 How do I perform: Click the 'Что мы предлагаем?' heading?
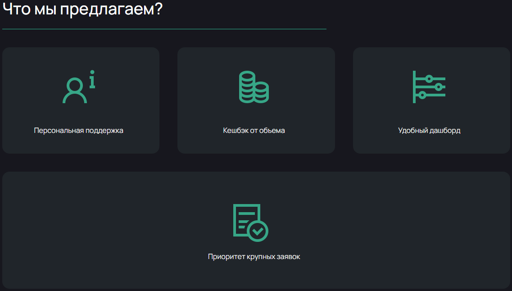point(82,9)
